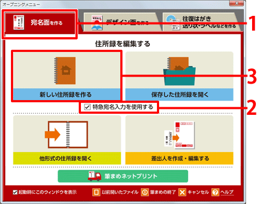The width and height of the screenshot is (257, 204).
Task: Click the 差出人を作成・編集する label
Action: click(x=180, y=158)
